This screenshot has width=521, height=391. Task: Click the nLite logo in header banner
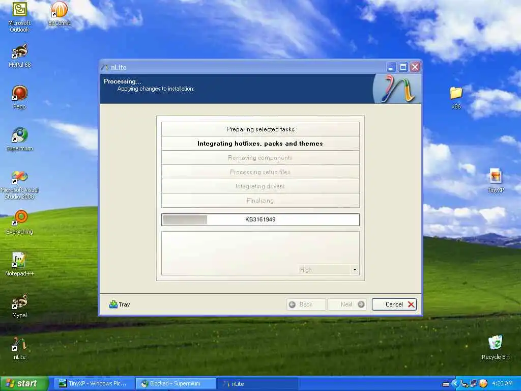[397, 89]
